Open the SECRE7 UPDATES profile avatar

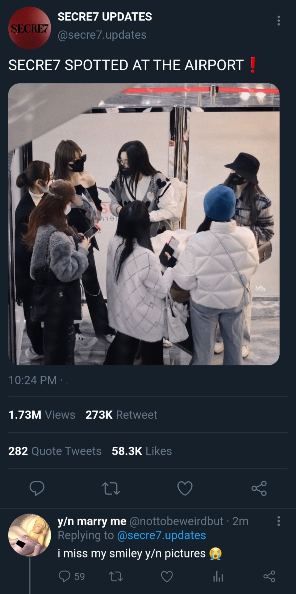point(29,28)
